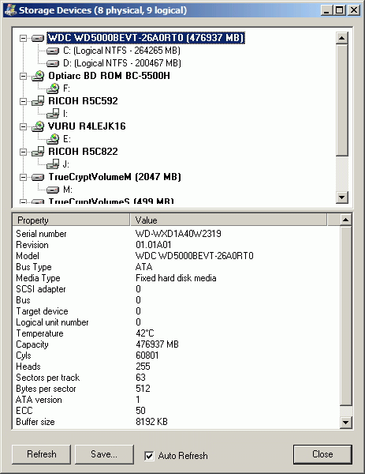Click the F: disc drive icon
This screenshot has height=474, width=365.
[x=53, y=88]
